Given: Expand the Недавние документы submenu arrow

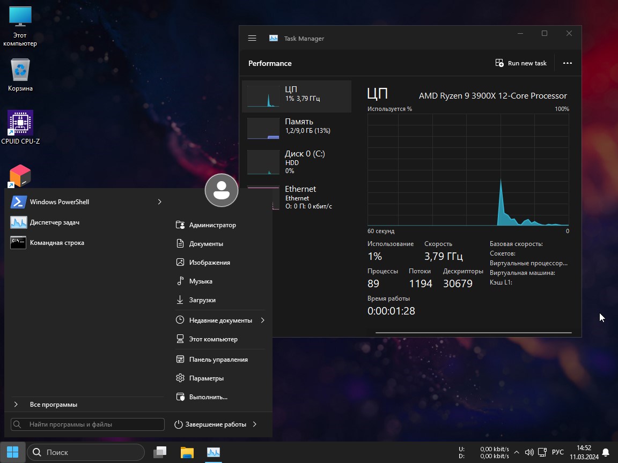Looking at the screenshot, I should (x=262, y=320).
